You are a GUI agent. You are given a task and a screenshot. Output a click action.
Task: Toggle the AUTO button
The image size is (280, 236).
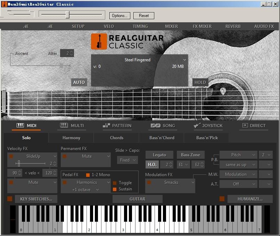[79, 82]
